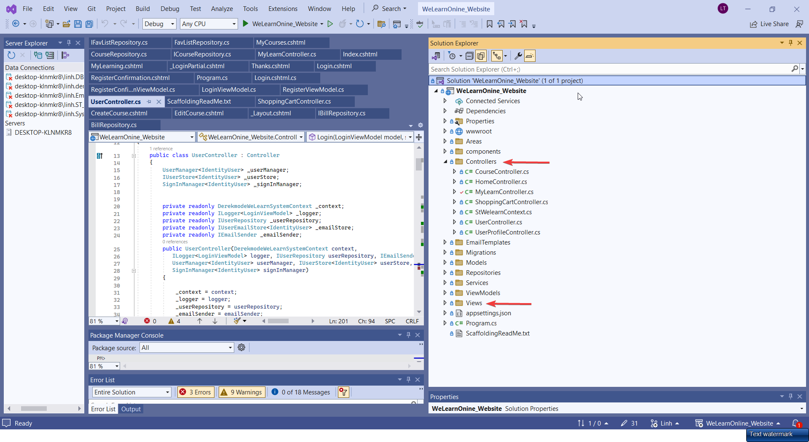This screenshot has height=442, width=809.
Task: Open the Debug configuration dropdown
Action: point(159,24)
